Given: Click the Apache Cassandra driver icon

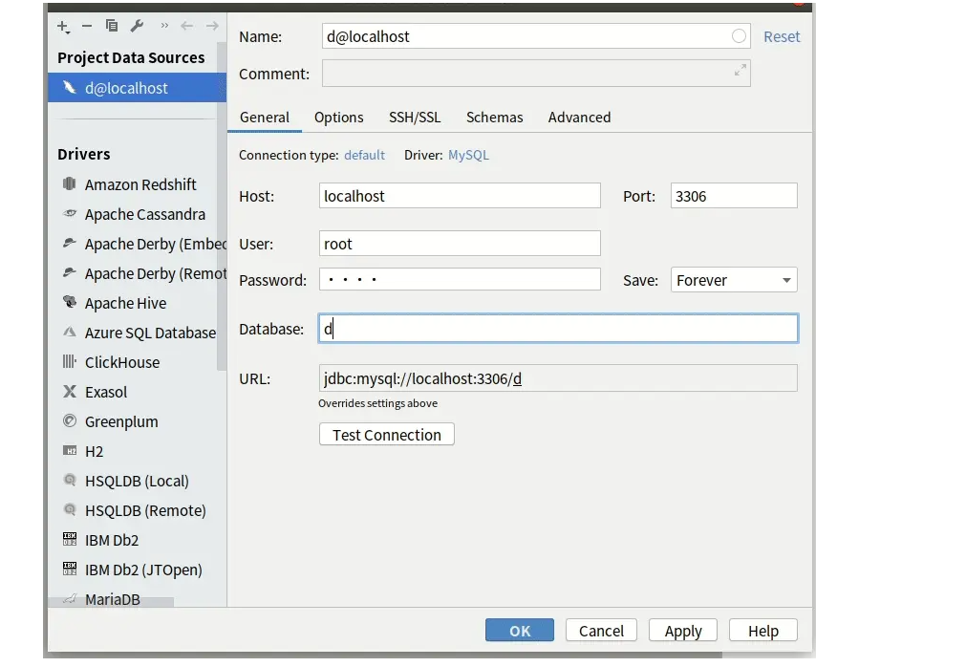Looking at the screenshot, I should point(70,213).
